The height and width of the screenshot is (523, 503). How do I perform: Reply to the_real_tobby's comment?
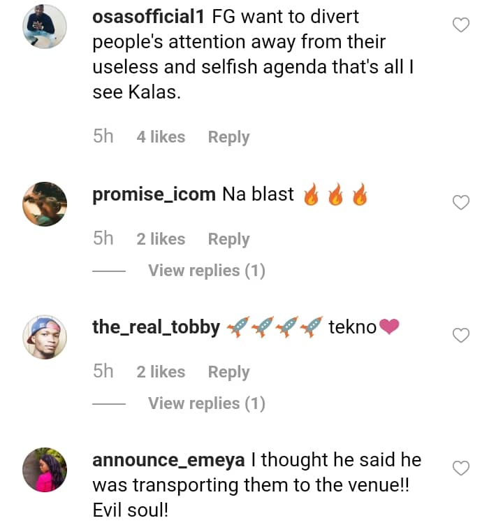point(228,372)
